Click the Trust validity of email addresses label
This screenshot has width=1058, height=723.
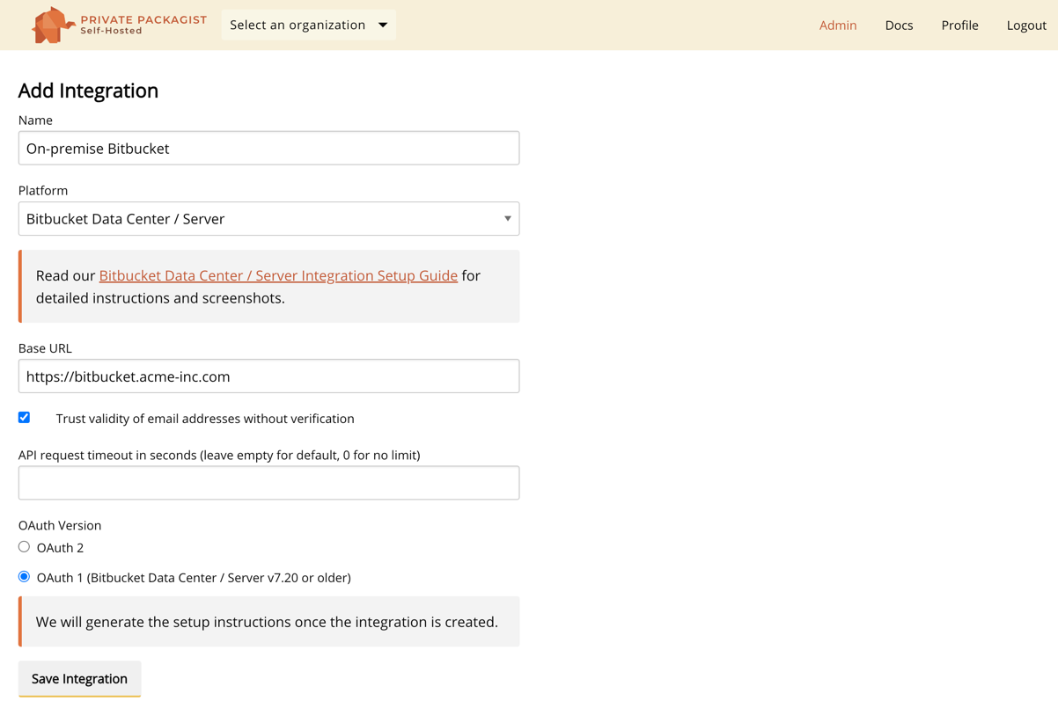click(x=205, y=419)
